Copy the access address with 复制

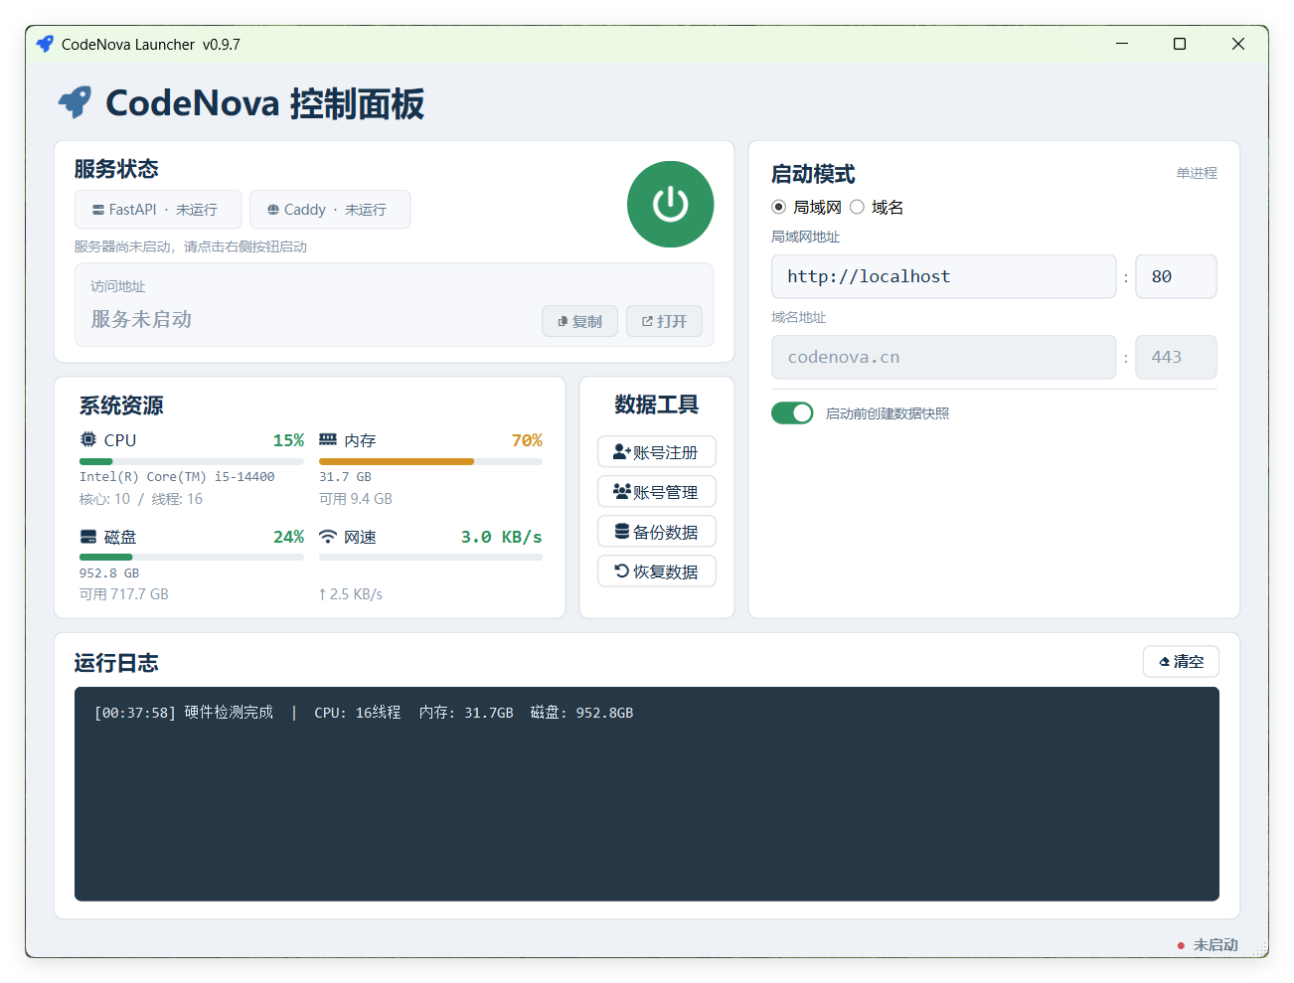tap(579, 321)
